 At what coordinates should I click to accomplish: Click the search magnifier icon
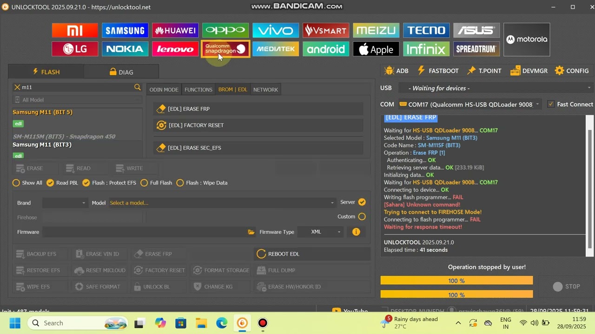click(138, 87)
